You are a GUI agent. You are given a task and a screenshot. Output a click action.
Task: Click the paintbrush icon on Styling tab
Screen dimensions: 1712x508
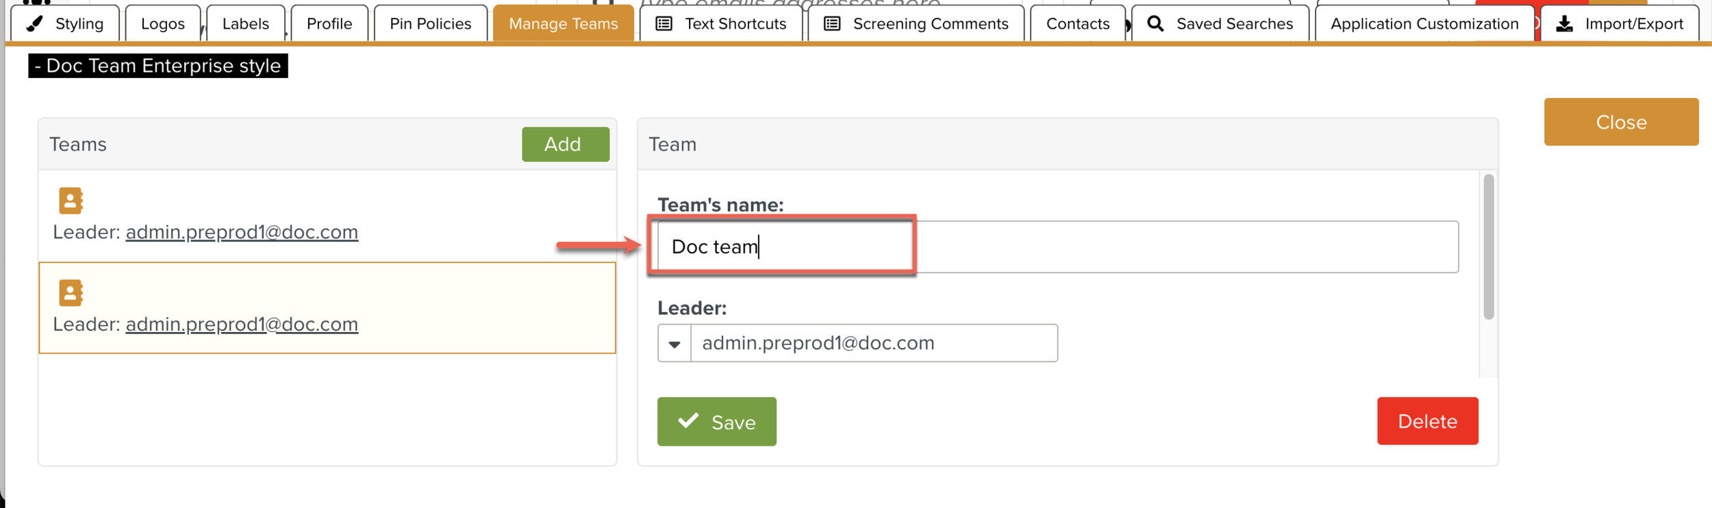(x=35, y=23)
